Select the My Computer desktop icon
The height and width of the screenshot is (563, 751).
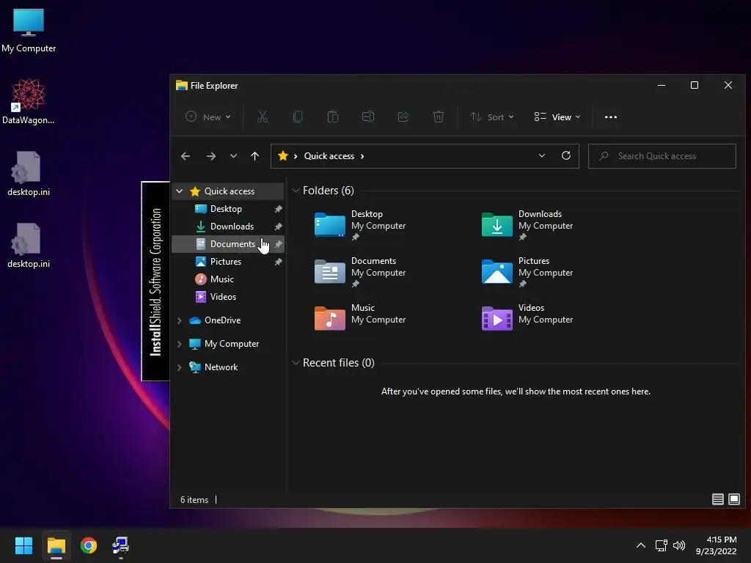[x=29, y=30]
